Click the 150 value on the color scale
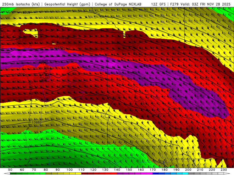The width and height of the screenshot is (234, 175). point(129,170)
